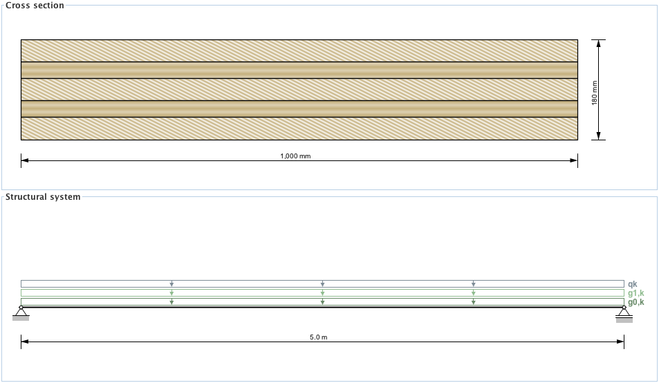Click the right arrowhead of the 5.0 m dimension

[621, 341]
